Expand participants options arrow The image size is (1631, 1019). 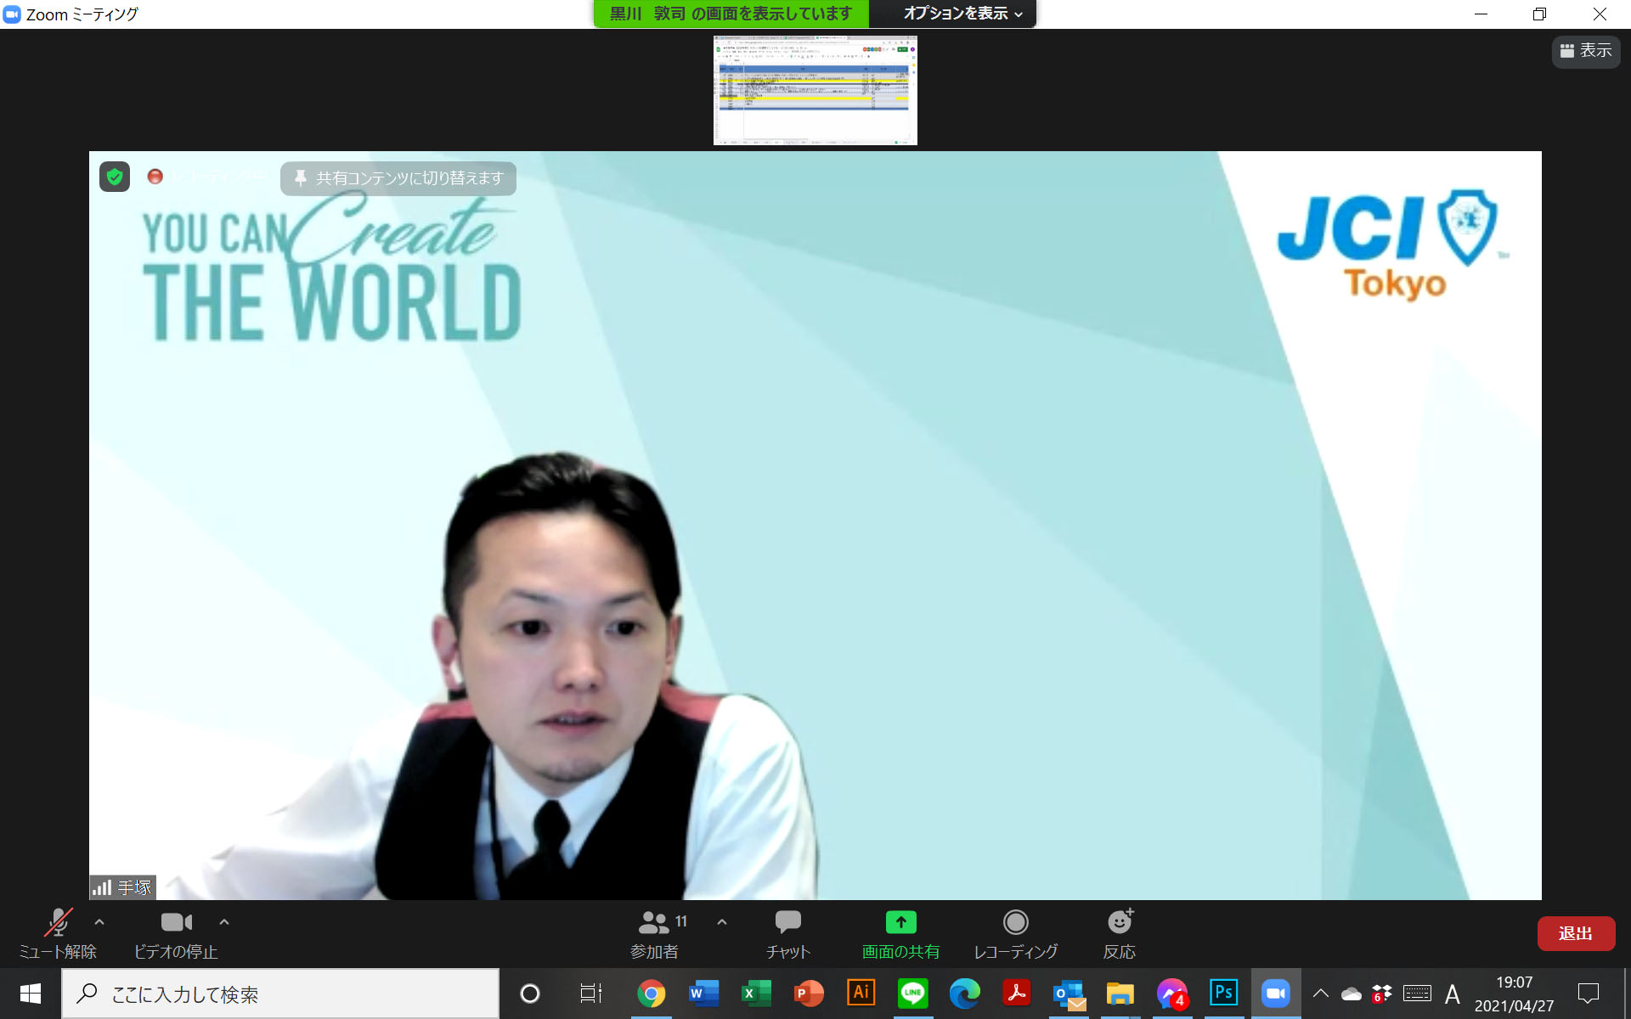tap(722, 921)
